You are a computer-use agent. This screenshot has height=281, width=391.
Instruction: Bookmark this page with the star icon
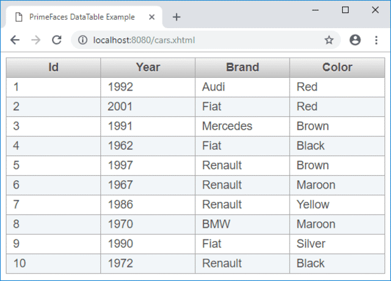(329, 40)
